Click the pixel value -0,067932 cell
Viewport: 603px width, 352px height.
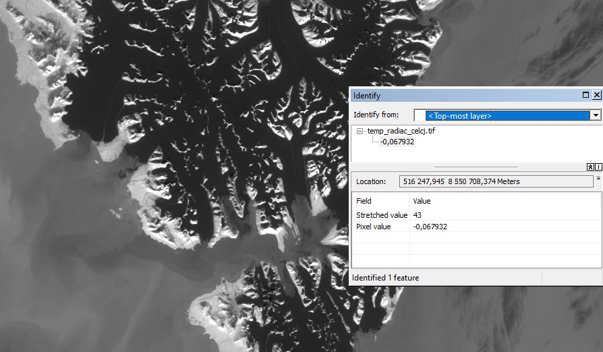(x=430, y=227)
